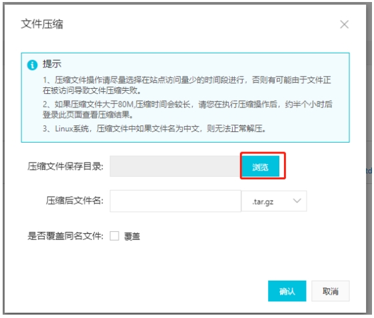The height and width of the screenshot is (318, 374).
Task: Click the 提示 heading in the info box
Action: [52, 64]
